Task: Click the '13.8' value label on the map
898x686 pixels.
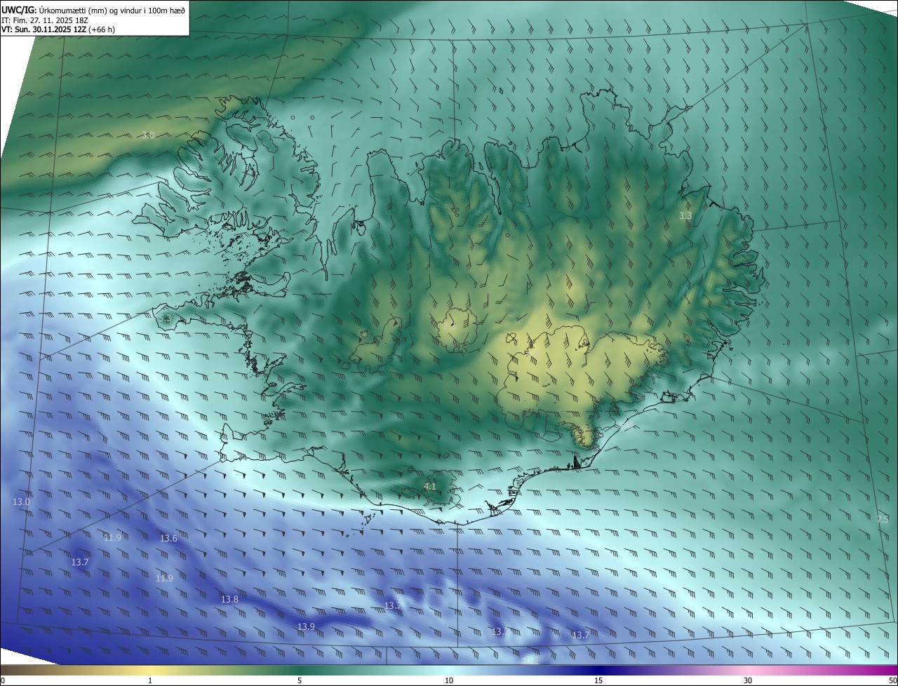Action: click(x=229, y=599)
